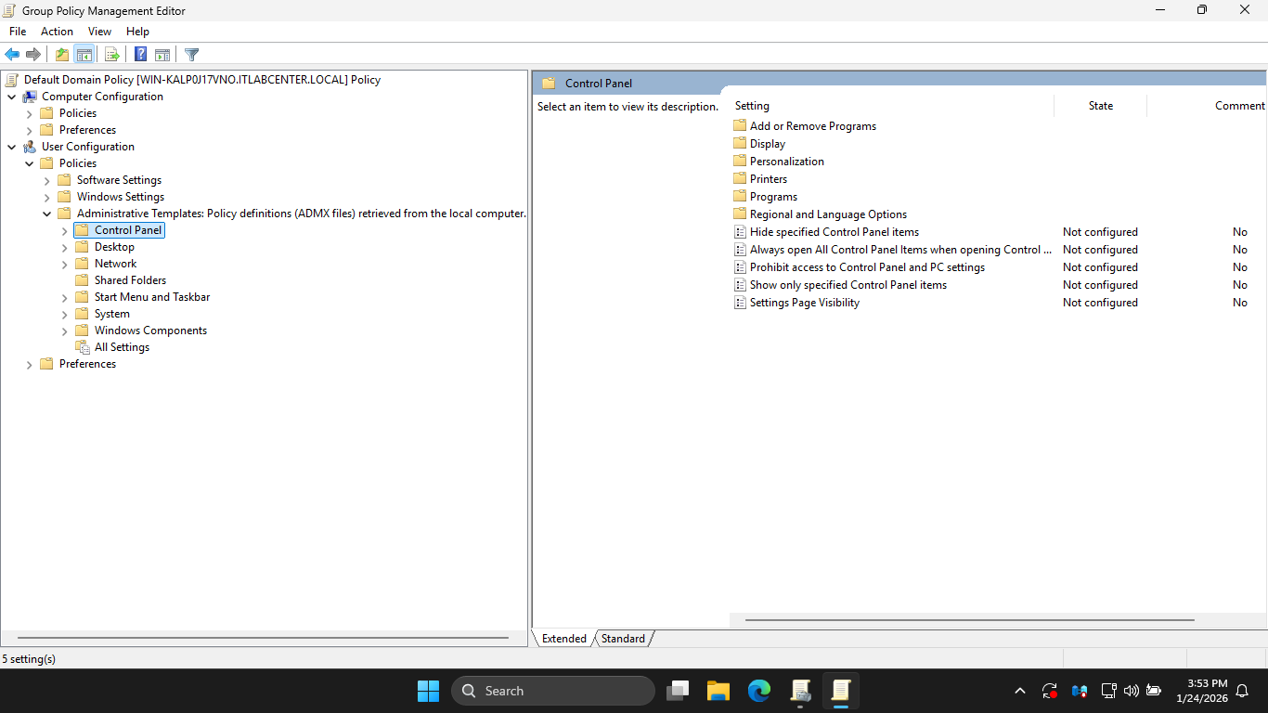The width and height of the screenshot is (1268, 713).
Task: Click the blue Back arrow in toolbar
Action: 12,55
